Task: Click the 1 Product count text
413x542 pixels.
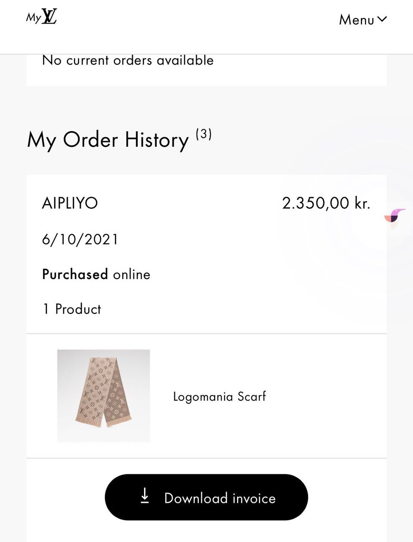Action: coord(72,309)
